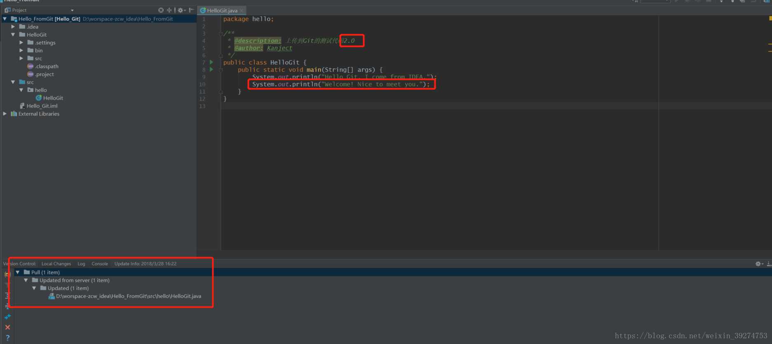Expand the bin folder
772x344 pixels.
(x=21, y=50)
